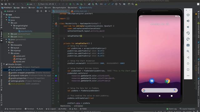Open the Messages app on emulator

tap(152, 81)
